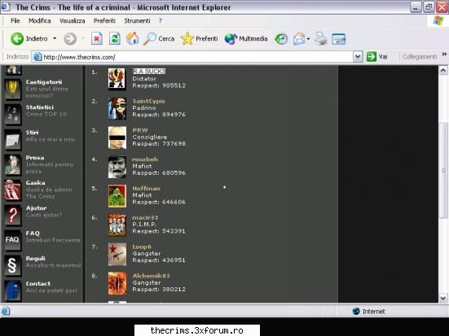The height and width of the screenshot is (336, 449).
Task: Click the History toolbar icon
Action: click(x=281, y=38)
